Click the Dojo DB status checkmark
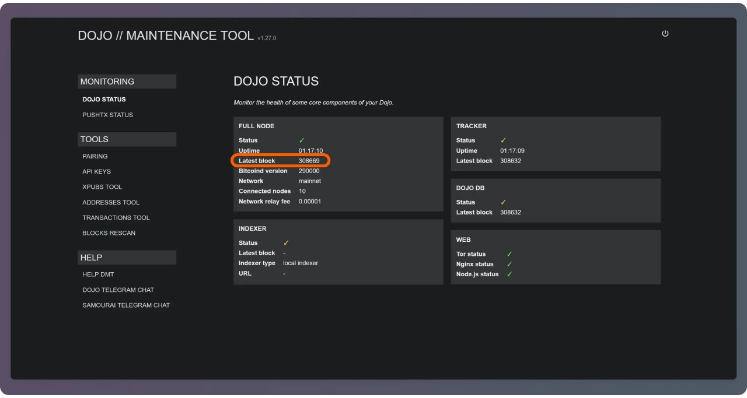 pyautogui.click(x=503, y=202)
